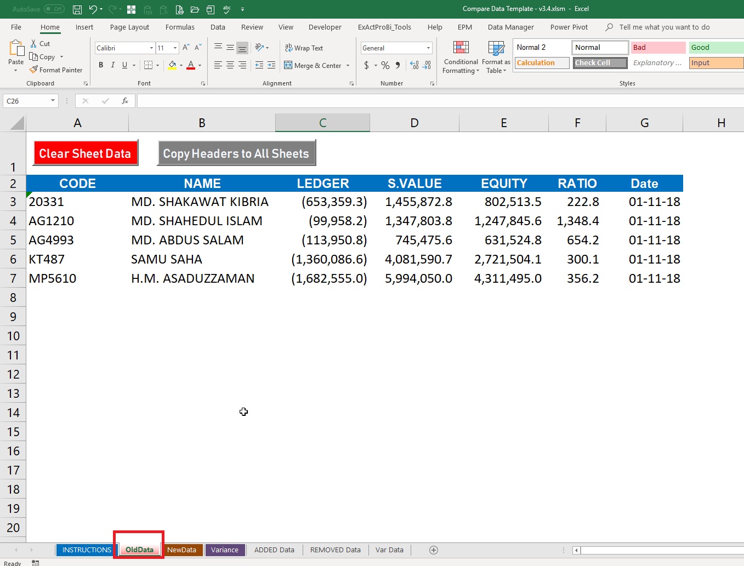Increase font size with the larger A icon
Screen dimensions: 744x566
(x=186, y=48)
